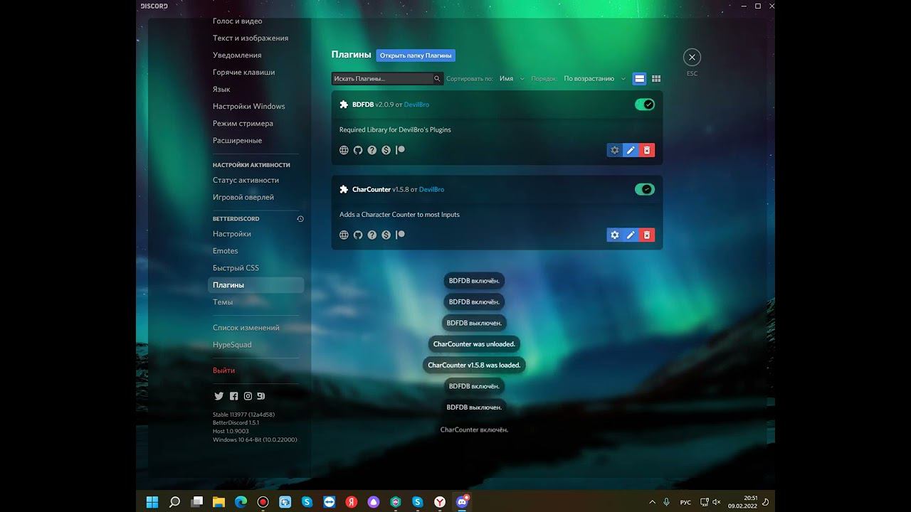Select the 'Плагины' sidebar item
911x512 pixels.
(256, 285)
